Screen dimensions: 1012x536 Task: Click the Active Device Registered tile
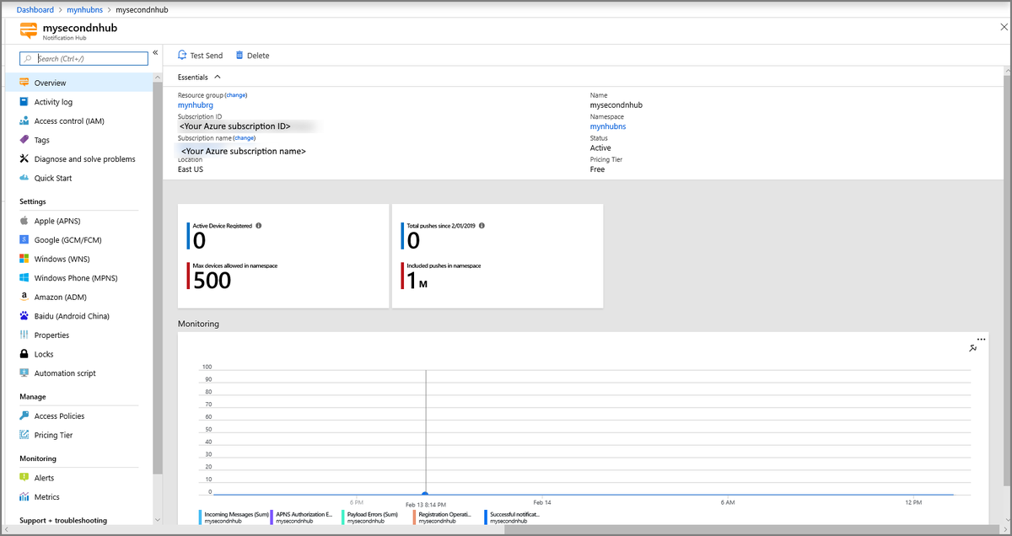pyautogui.click(x=283, y=255)
